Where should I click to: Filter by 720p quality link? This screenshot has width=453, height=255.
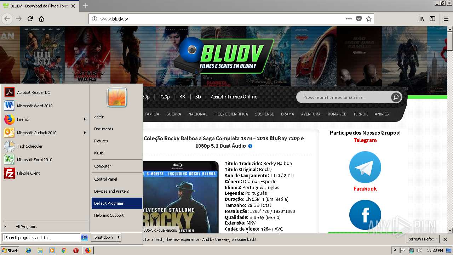165,97
